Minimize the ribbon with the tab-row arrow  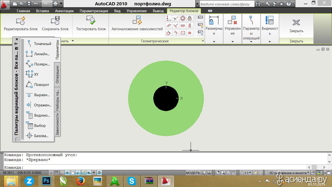pos(210,11)
